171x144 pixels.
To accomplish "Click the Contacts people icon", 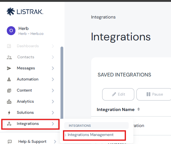I will [9, 57].
